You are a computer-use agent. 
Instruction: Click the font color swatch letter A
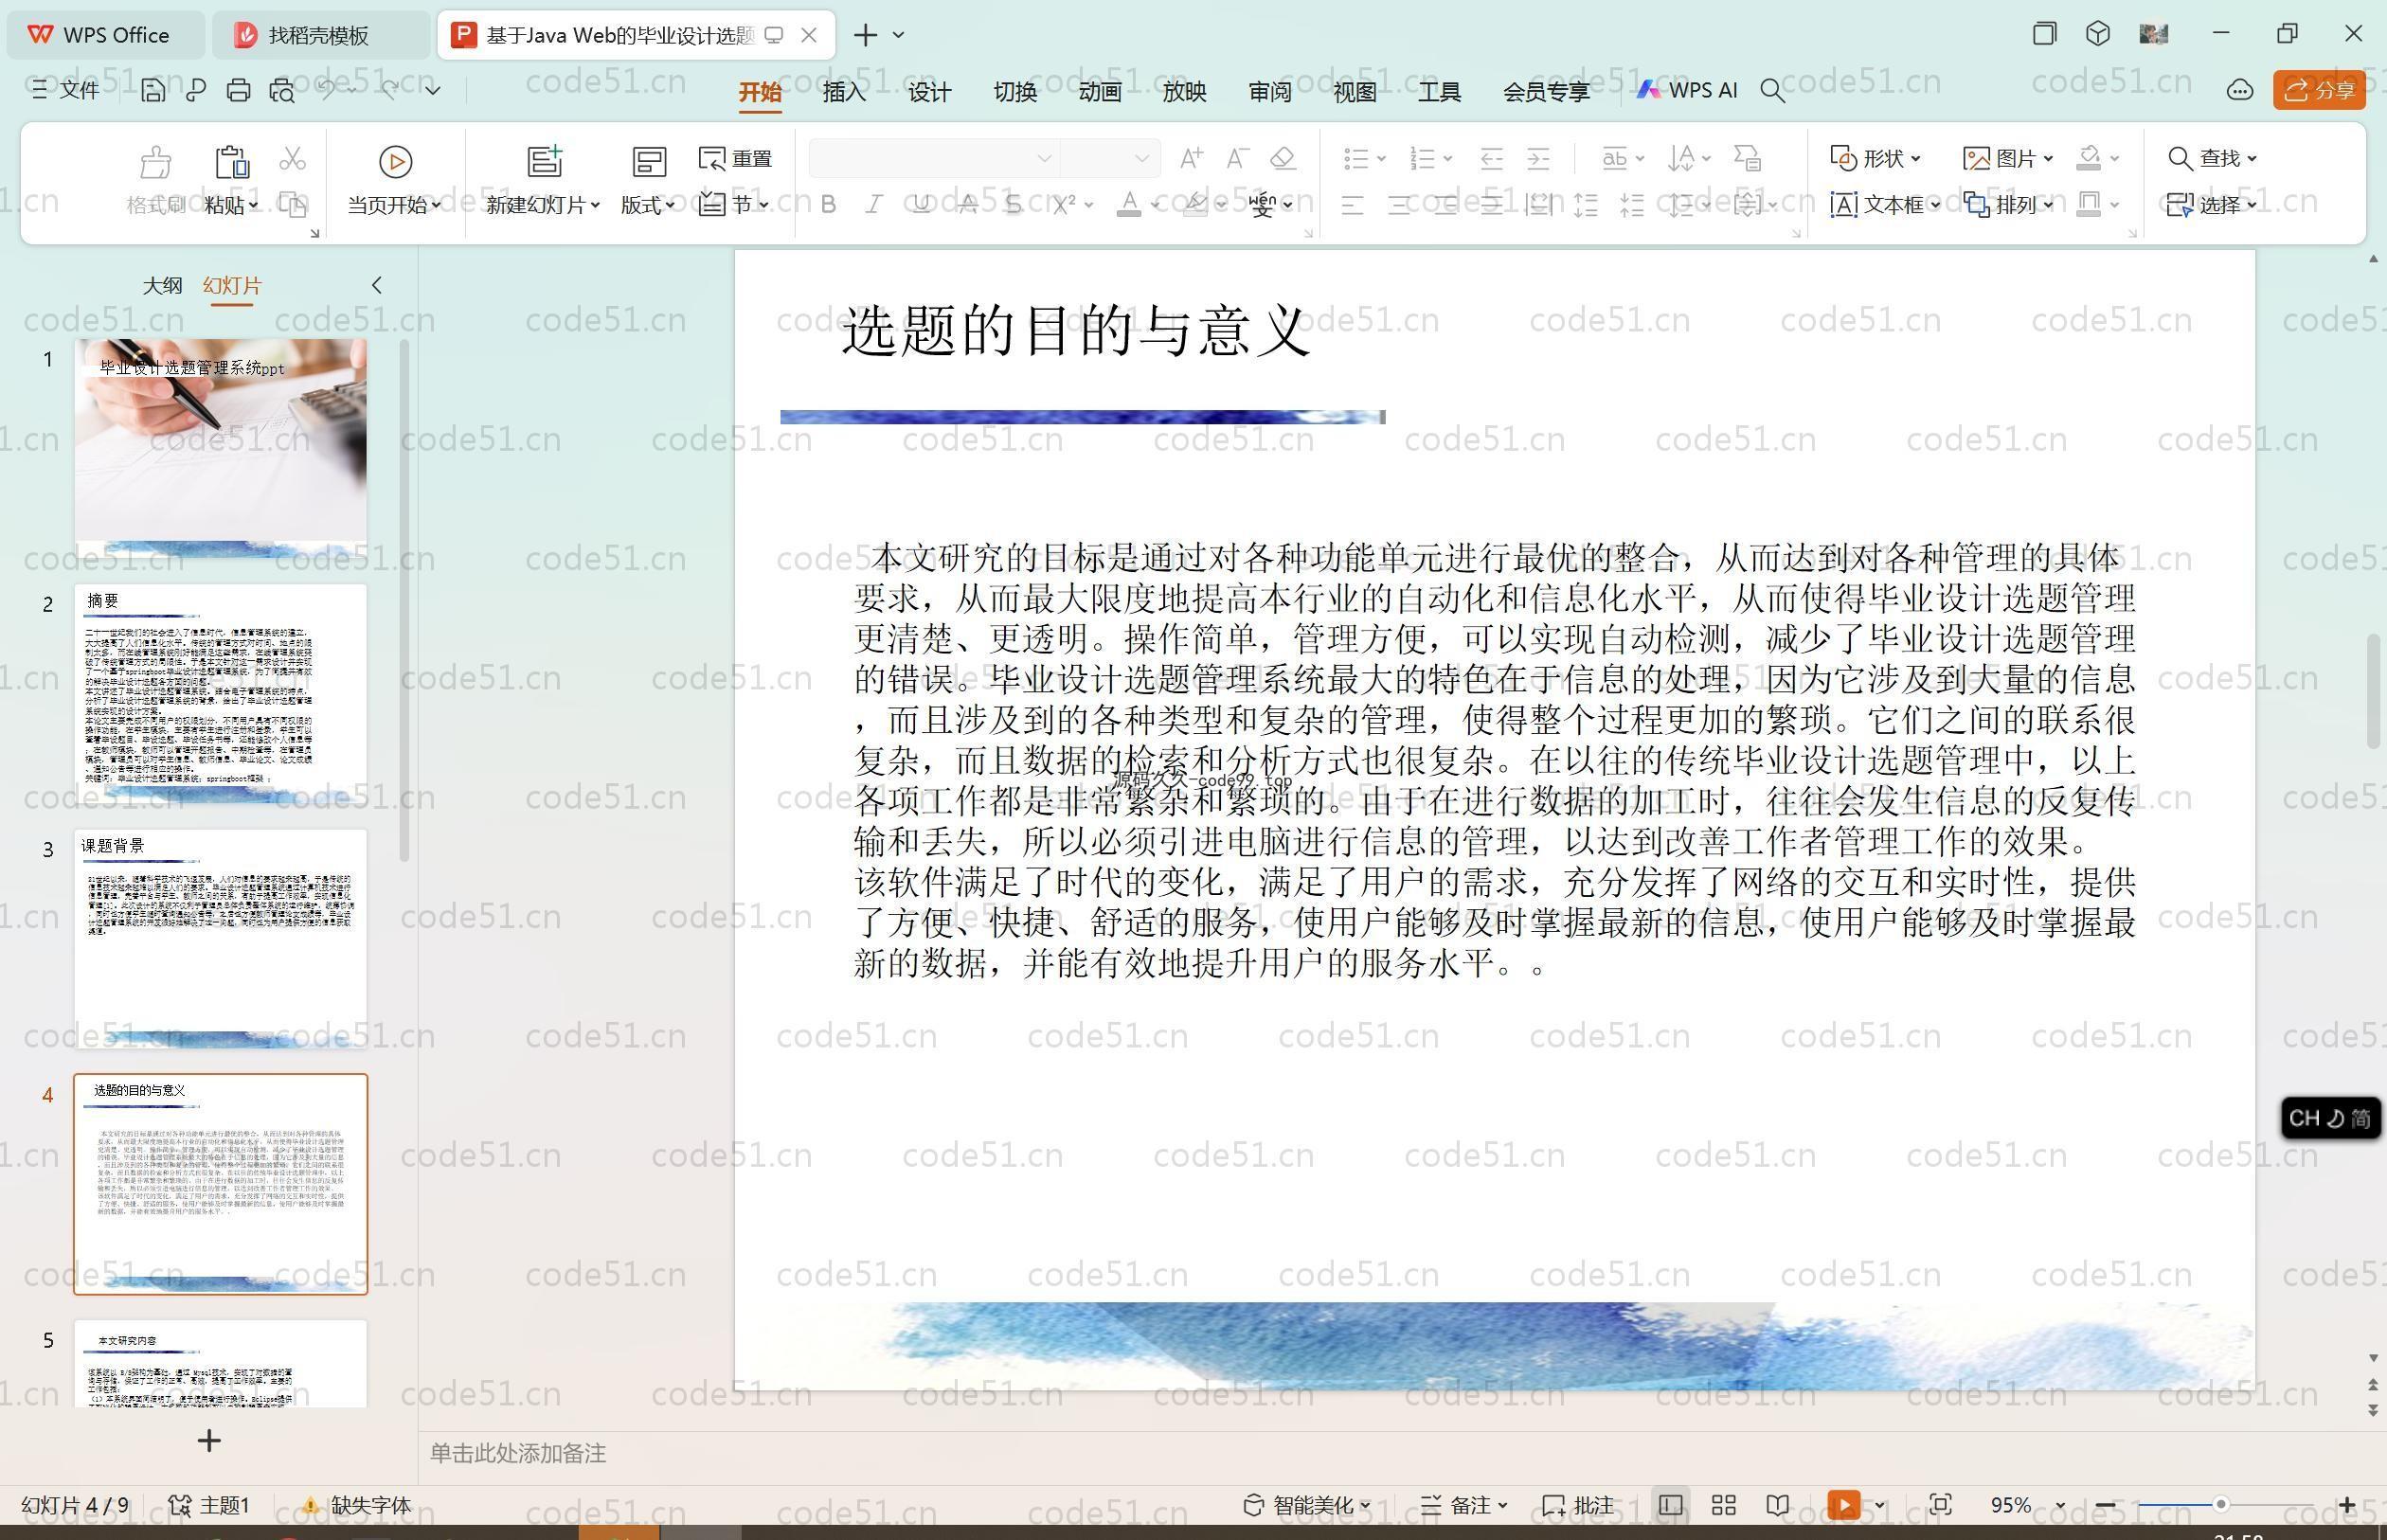click(x=1129, y=205)
